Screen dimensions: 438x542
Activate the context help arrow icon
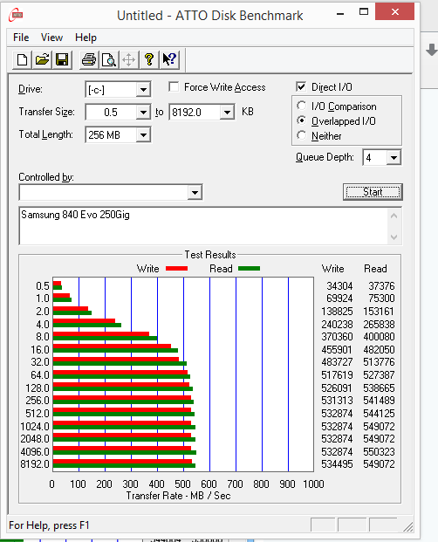click(169, 60)
